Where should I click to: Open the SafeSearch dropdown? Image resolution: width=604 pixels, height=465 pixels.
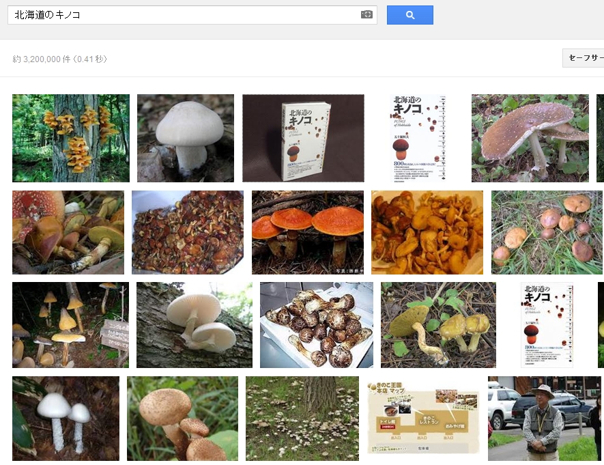coord(584,58)
